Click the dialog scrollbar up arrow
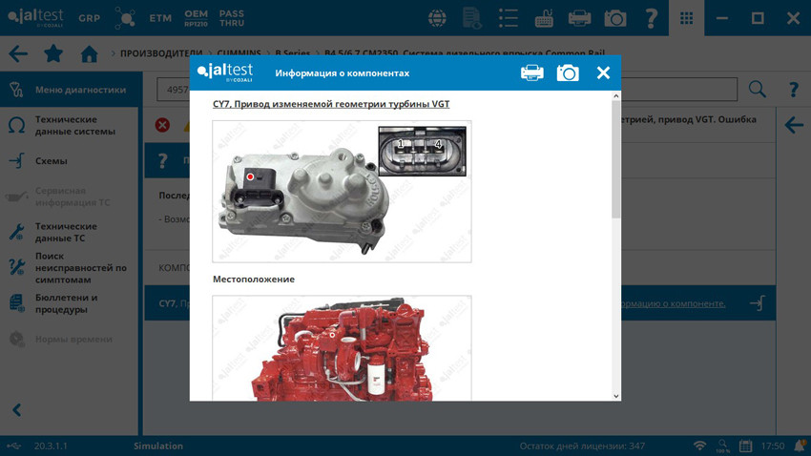The image size is (811, 456). 615,96
